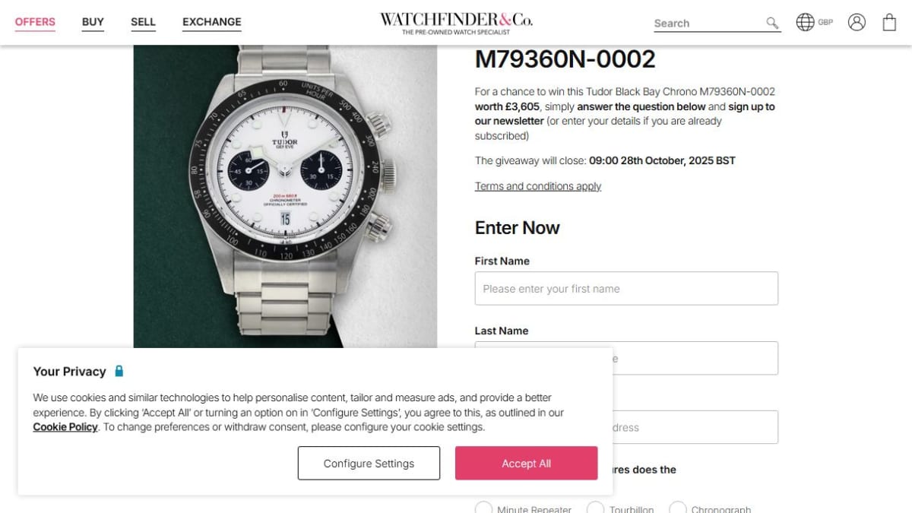Open the SELL menu item
912x513 pixels.
point(143,22)
